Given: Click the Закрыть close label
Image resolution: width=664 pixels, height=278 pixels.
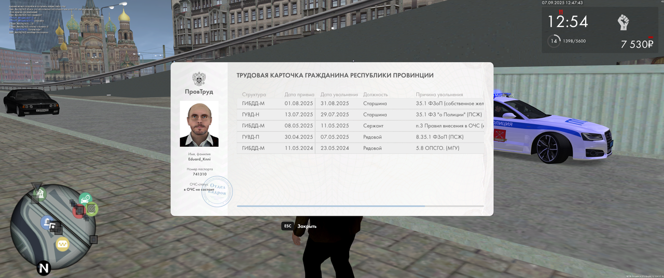Looking at the screenshot, I should point(307,226).
